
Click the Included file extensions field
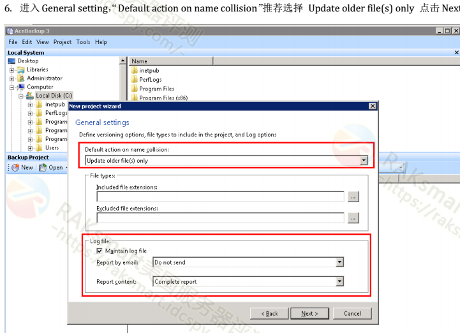(x=220, y=196)
